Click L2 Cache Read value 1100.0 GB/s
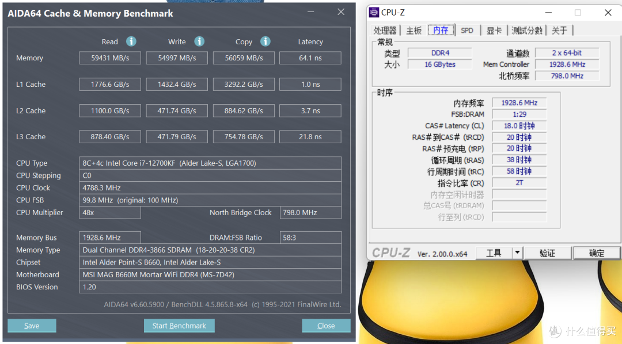622x344 pixels. pyautogui.click(x=110, y=110)
